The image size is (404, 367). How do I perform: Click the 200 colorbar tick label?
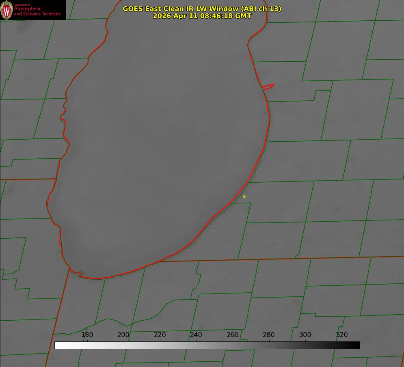click(x=123, y=335)
